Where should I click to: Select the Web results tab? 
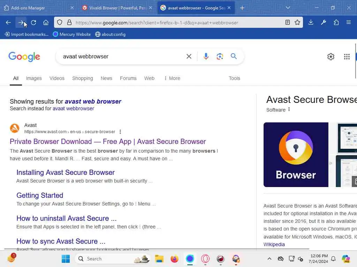coord(149,78)
